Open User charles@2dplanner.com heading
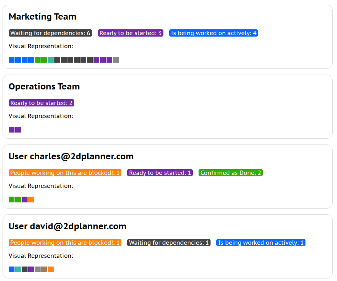Viewport: 337px width, 281px height. [71, 156]
